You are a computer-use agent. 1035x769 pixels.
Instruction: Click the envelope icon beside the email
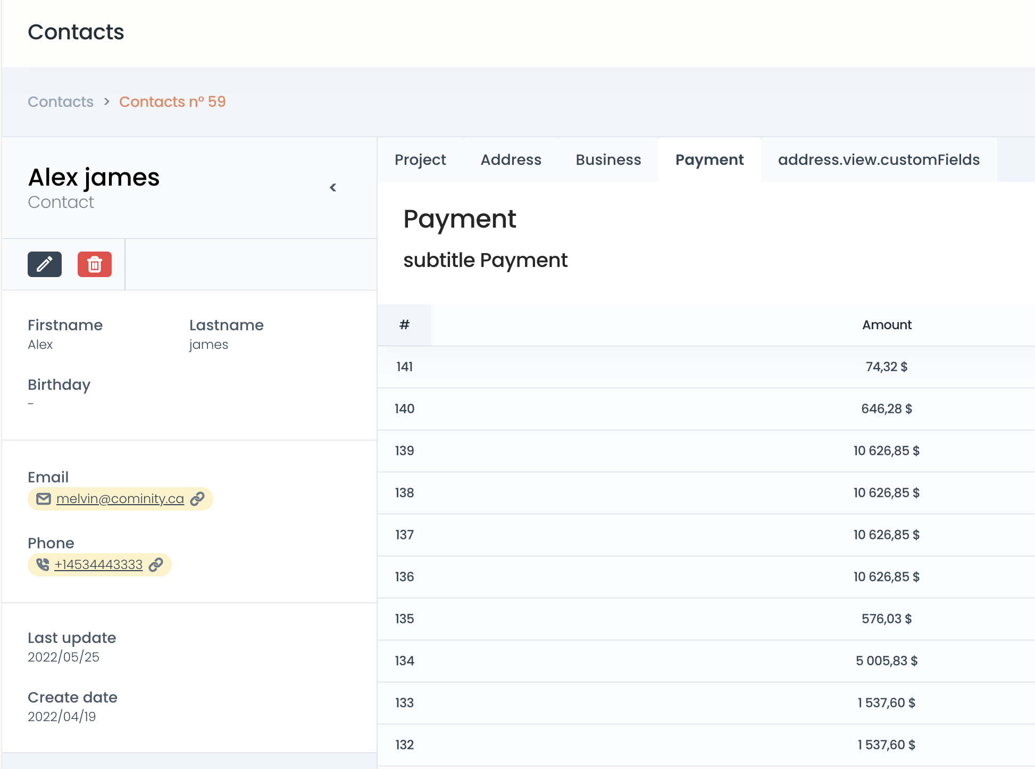(44, 499)
